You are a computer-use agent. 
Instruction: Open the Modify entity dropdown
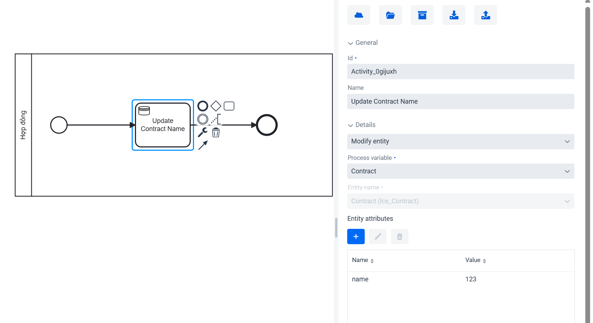(x=461, y=142)
